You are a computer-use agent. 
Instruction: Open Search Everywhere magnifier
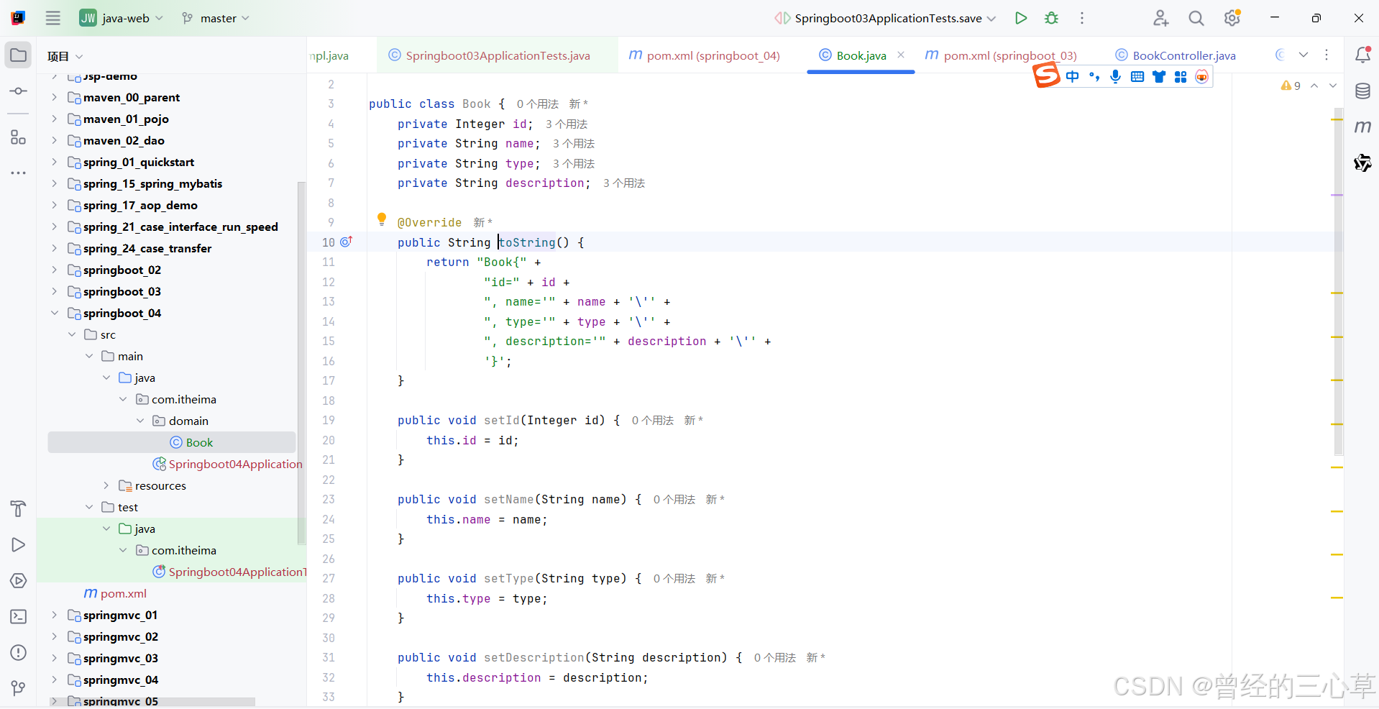click(x=1196, y=18)
